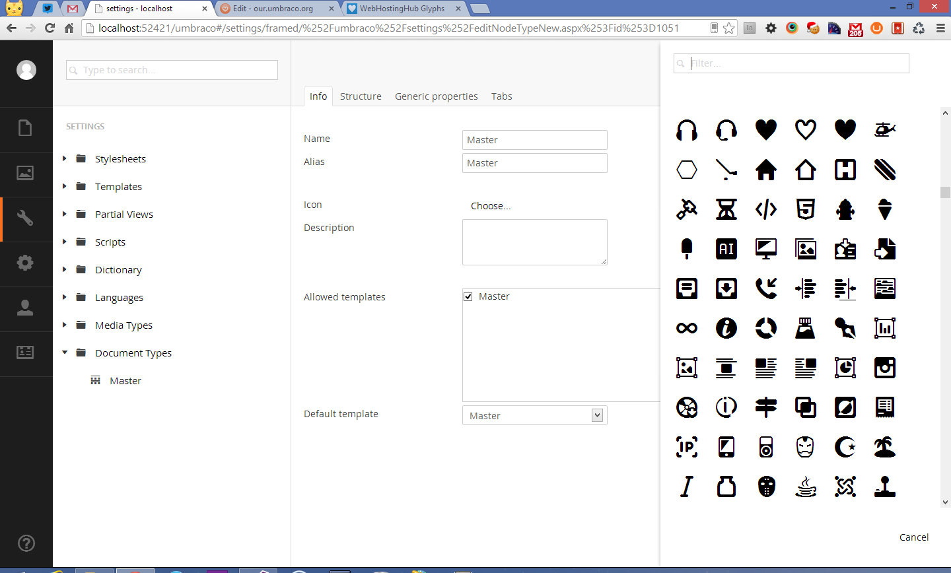Open the Generic properties tab

tap(436, 96)
